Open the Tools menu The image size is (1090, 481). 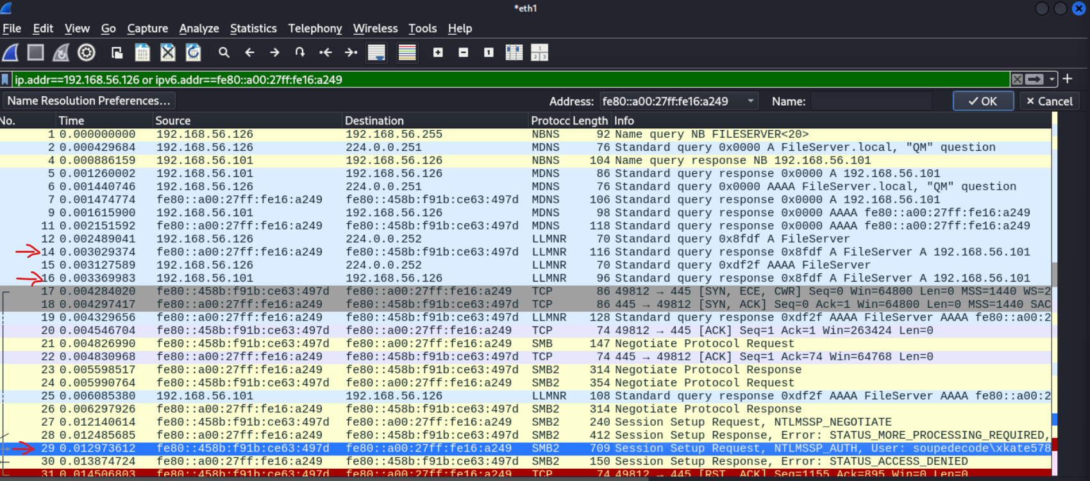423,28
